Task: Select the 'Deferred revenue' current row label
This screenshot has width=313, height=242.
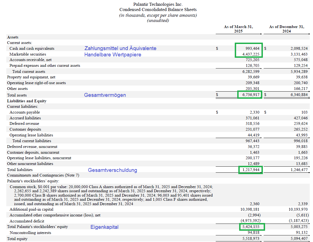Action: [x=24, y=124]
